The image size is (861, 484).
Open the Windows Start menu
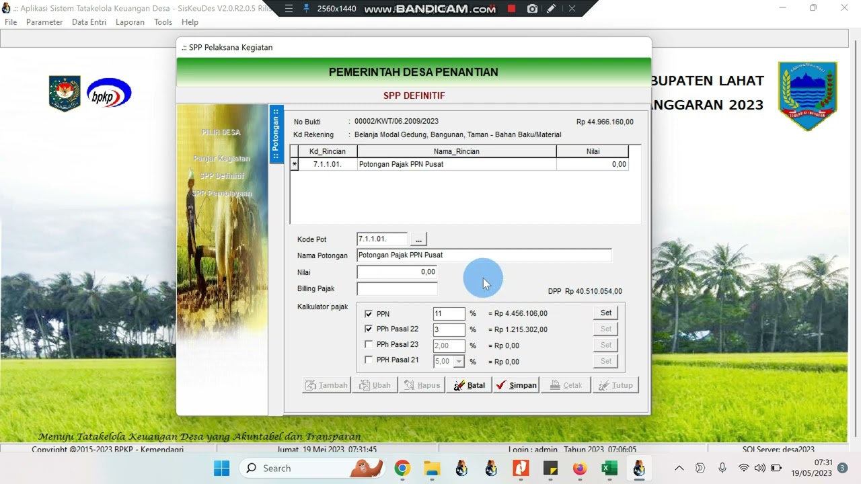(x=222, y=469)
